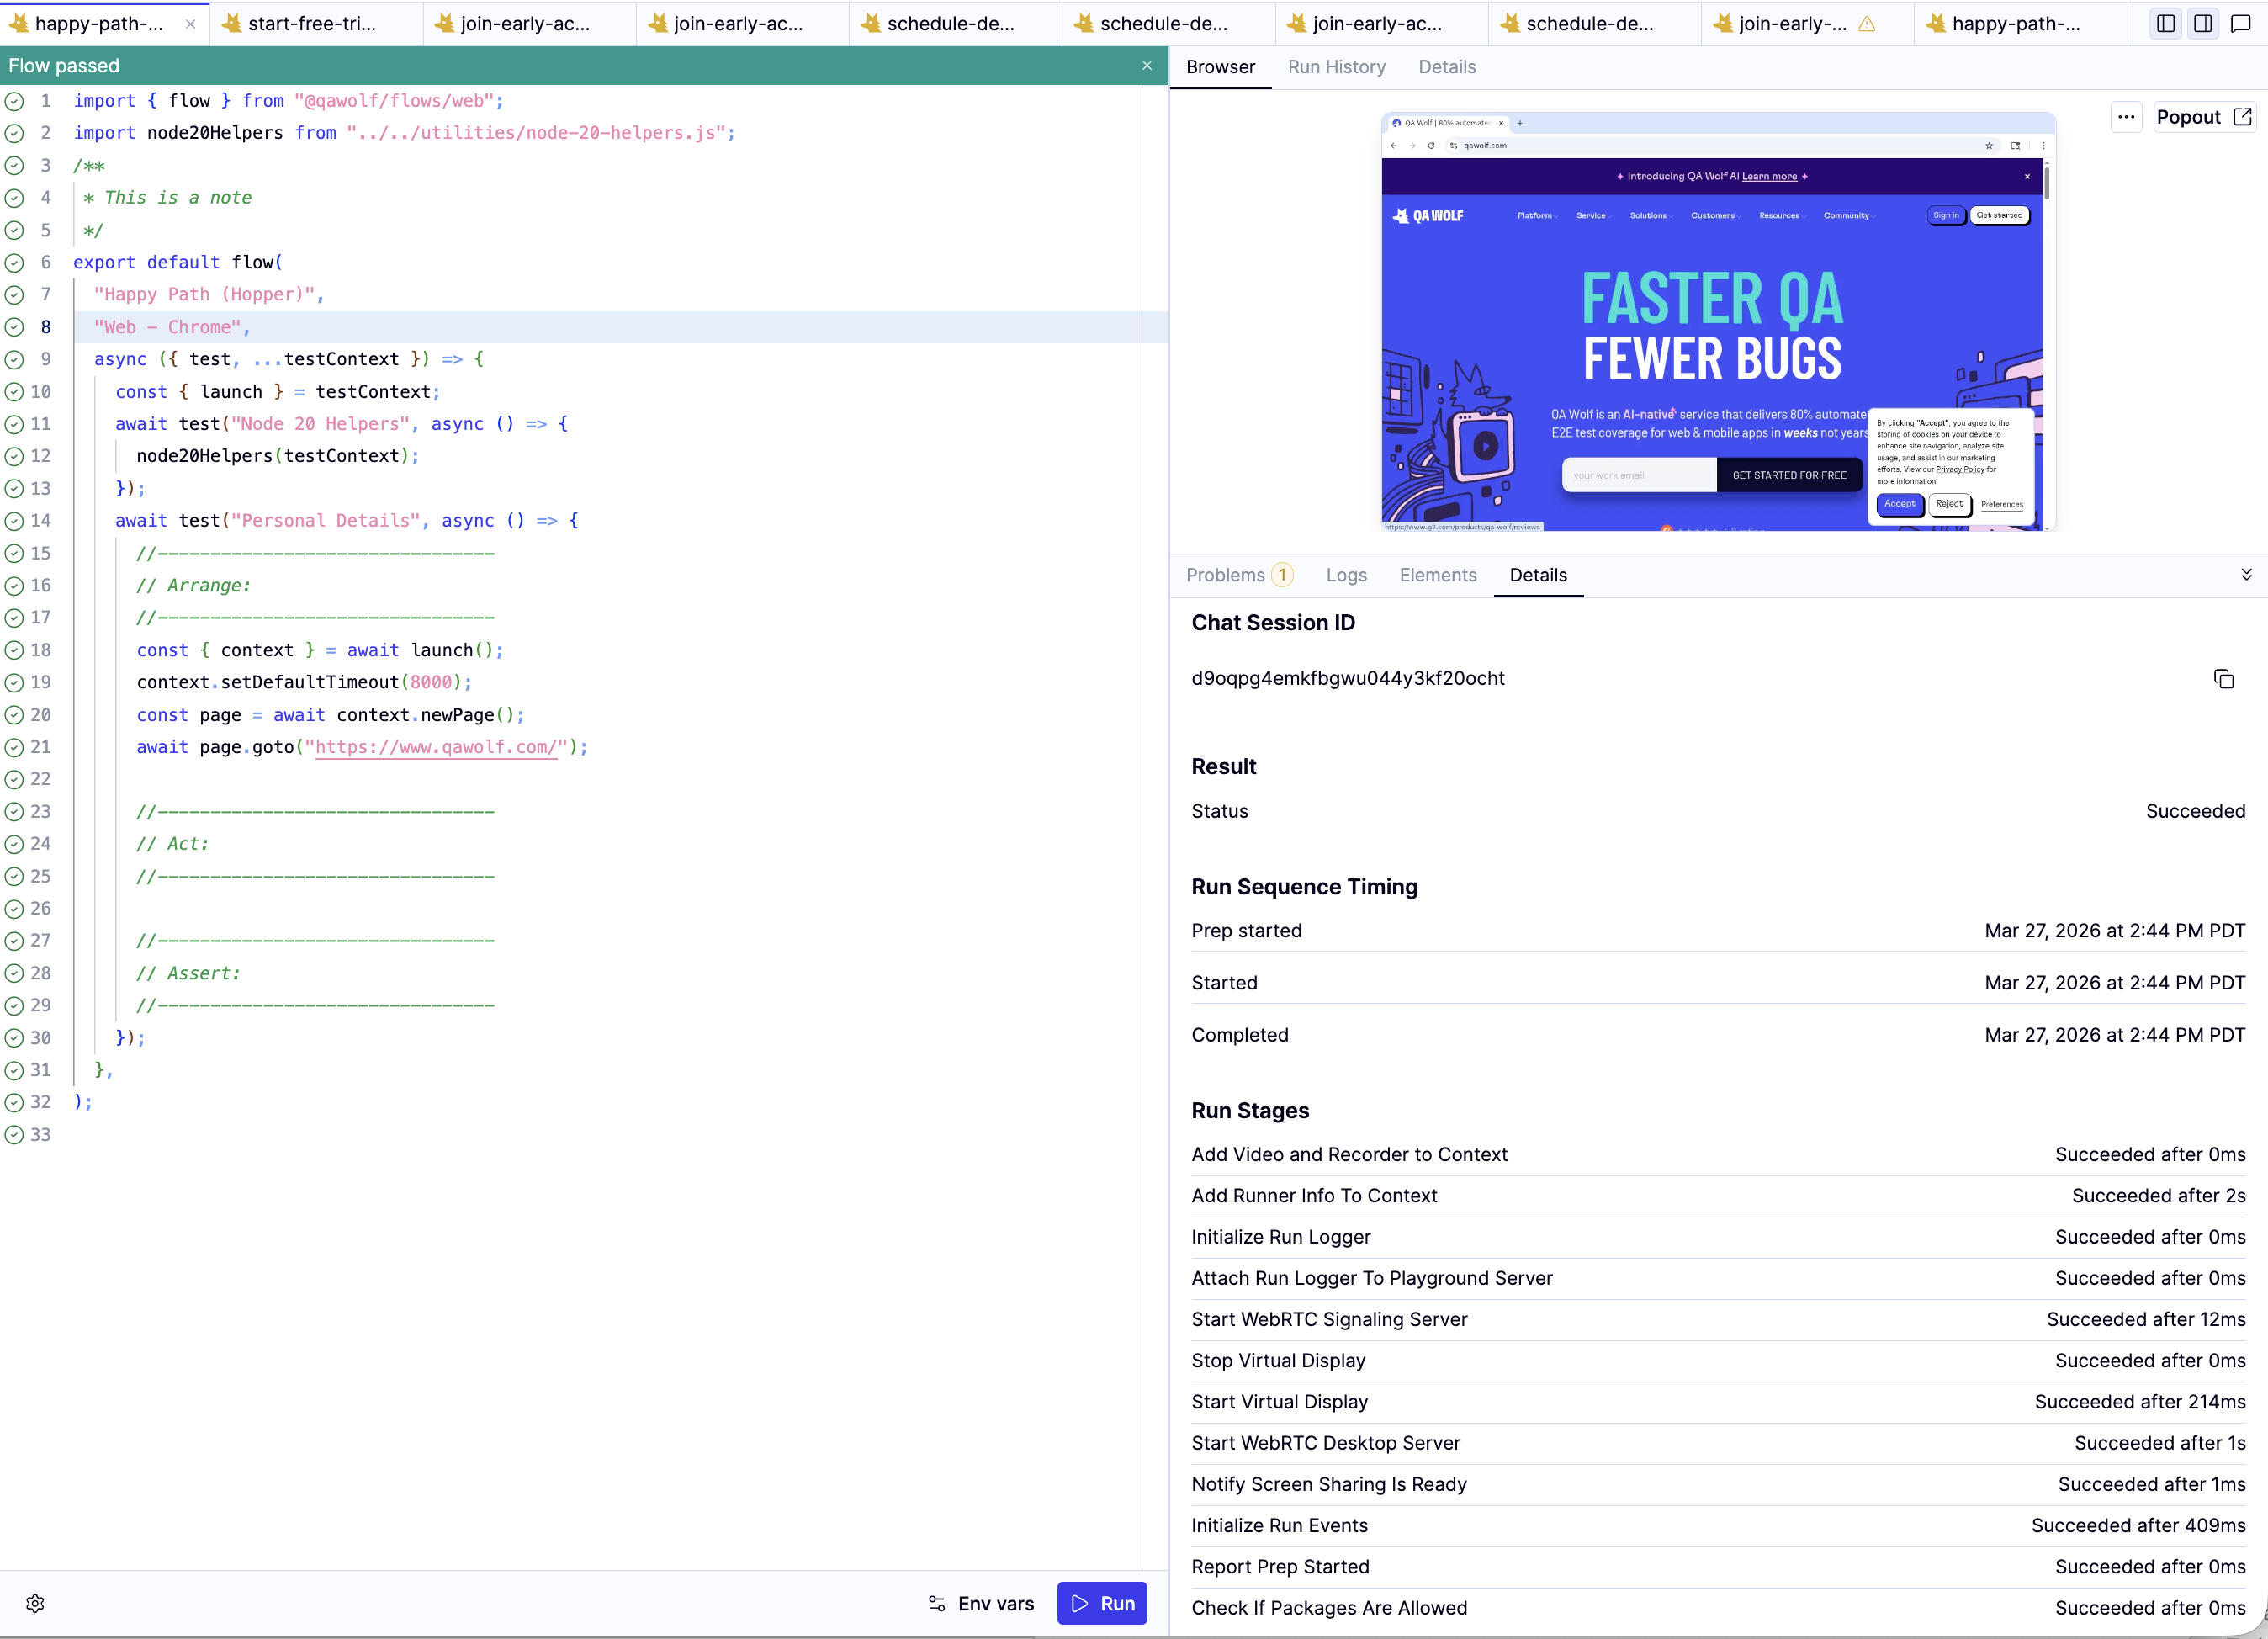Image resolution: width=2268 pixels, height=1639 pixels.
Task: Click the warning icon on the join-early tab
Action: (1866, 23)
